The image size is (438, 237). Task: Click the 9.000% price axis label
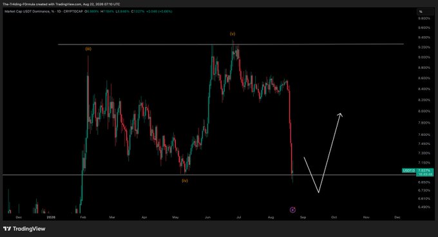click(424, 57)
